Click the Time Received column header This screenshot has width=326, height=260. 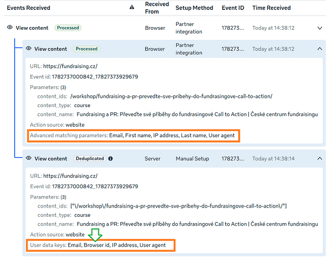[271, 8]
